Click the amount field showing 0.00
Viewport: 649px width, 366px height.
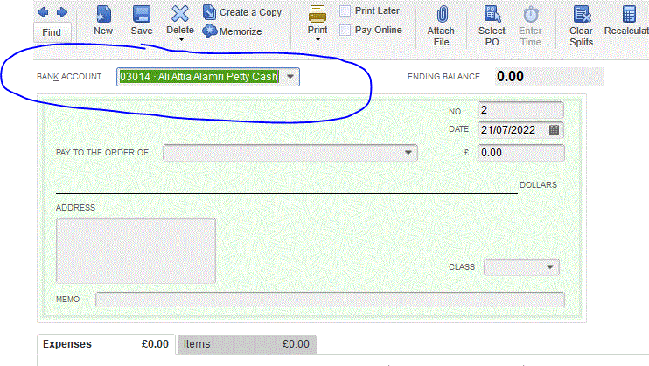click(x=520, y=153)
